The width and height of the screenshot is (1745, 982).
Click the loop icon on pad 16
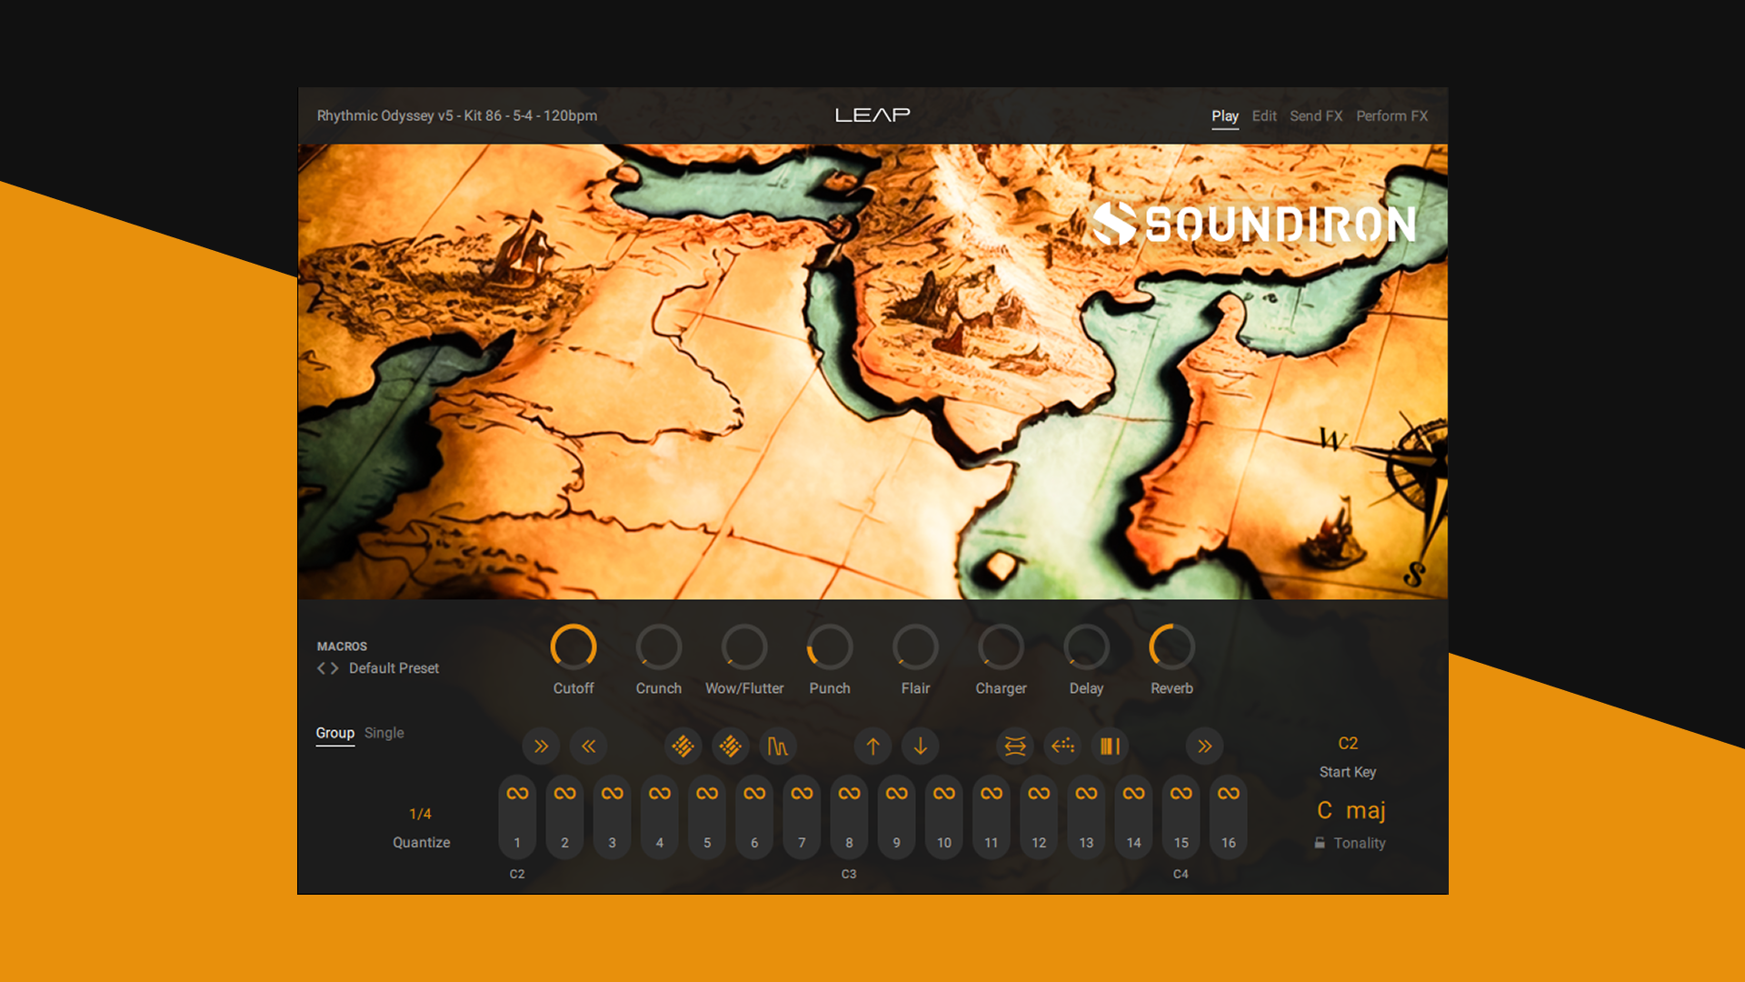click(1228, 793)
